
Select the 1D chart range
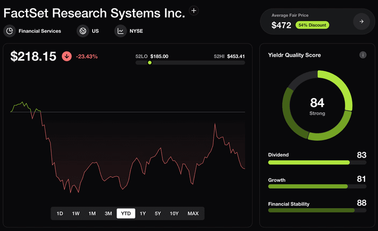(60, 213)
